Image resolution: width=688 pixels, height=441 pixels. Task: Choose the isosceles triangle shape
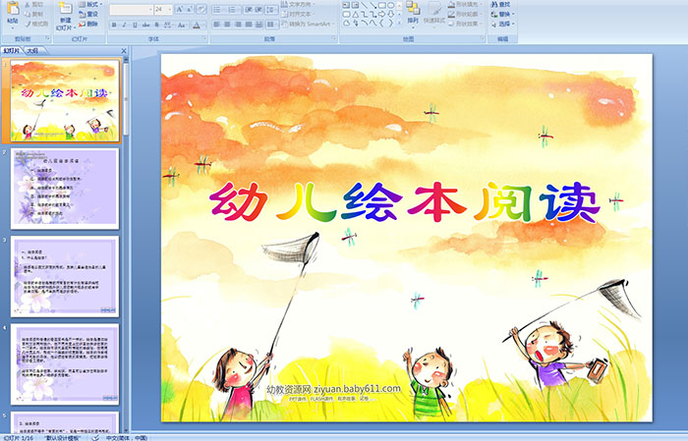[355, 14]
